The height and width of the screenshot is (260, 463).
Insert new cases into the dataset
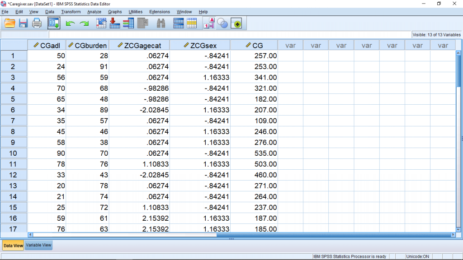[x=178, y=23]
